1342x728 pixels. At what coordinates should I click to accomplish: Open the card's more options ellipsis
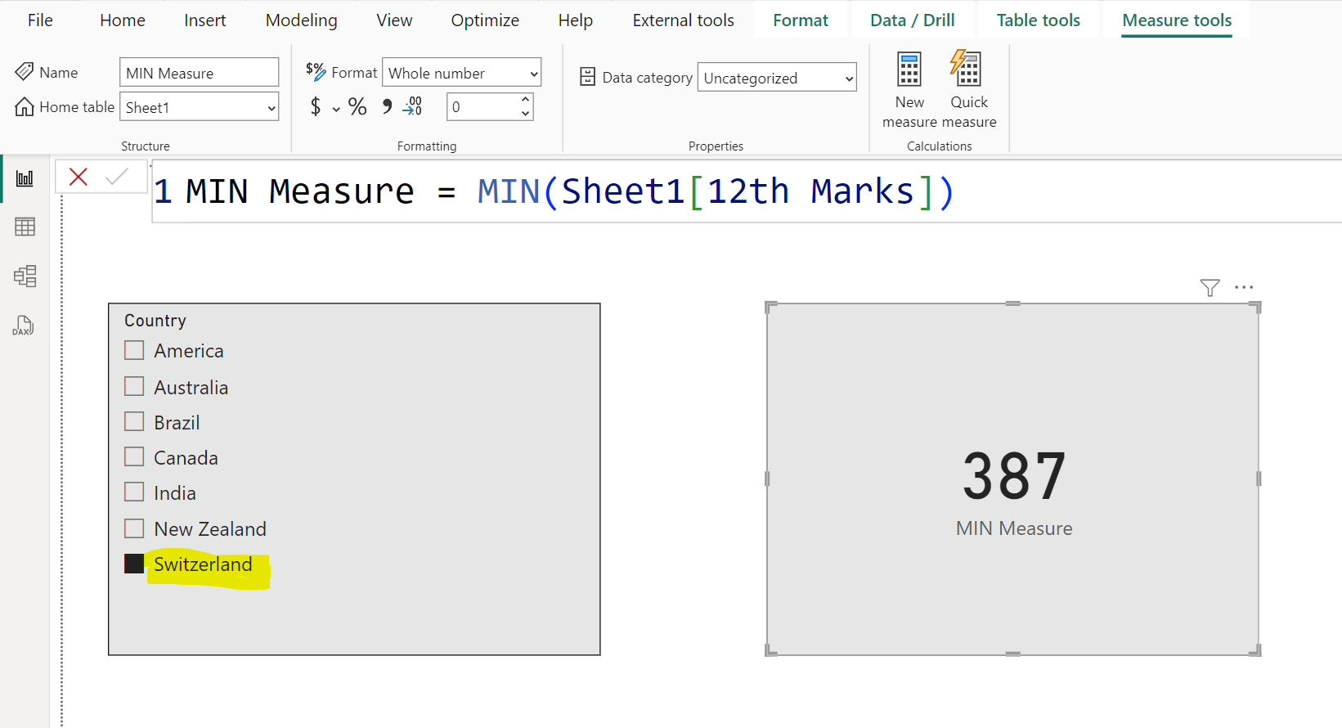[x=1244, y=287]
